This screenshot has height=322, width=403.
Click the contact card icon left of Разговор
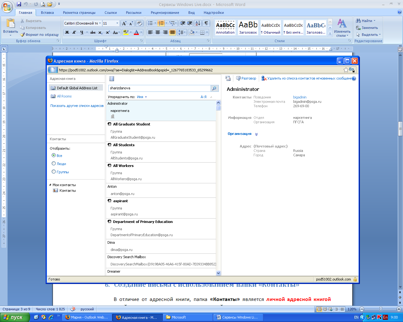coord(228,78)
